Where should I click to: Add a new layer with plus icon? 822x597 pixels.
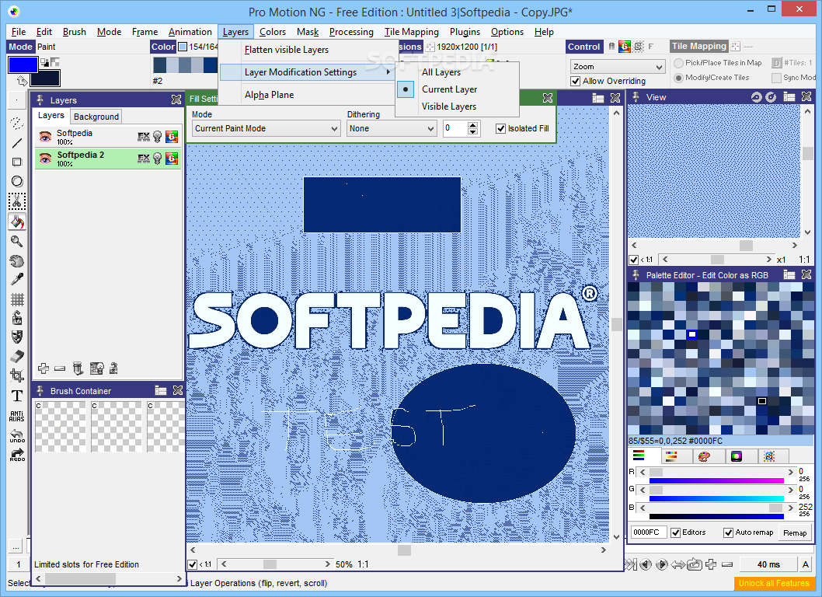[44, 368]
